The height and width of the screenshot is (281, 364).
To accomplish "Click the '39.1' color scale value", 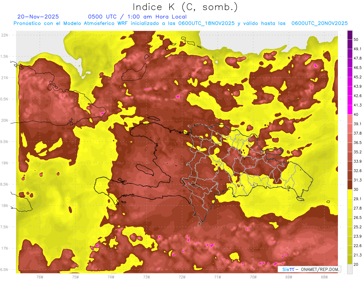I will point(358,124).
